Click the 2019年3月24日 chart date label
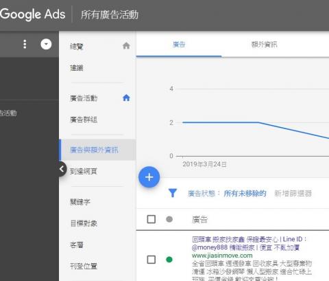The width and height of the screenshot is (329, 281). coord(205,164)
